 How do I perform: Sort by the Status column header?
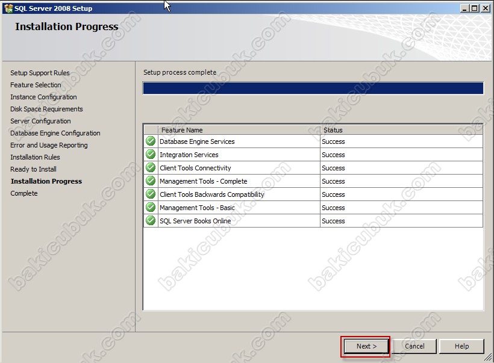(x=401, y=129)
